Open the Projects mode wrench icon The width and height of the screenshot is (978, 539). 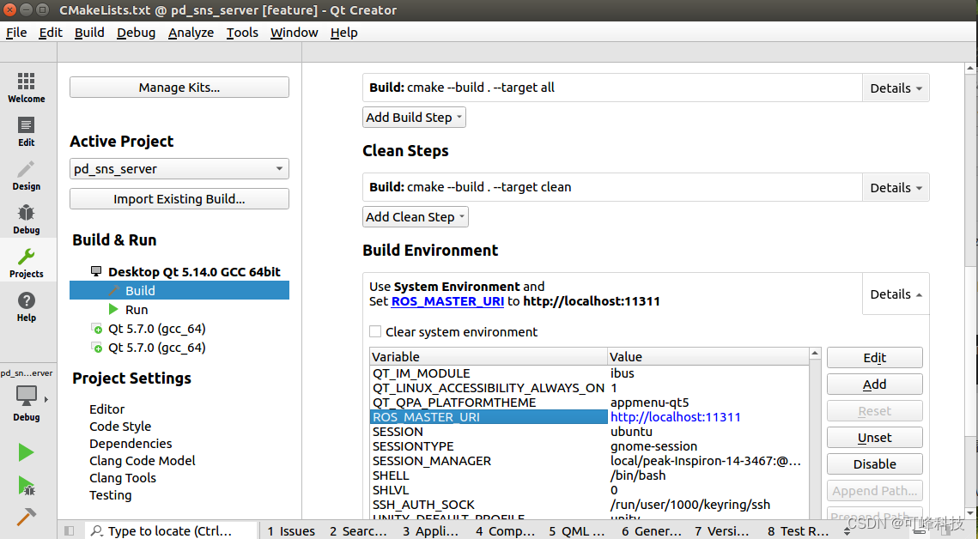[x=27, y=257]
